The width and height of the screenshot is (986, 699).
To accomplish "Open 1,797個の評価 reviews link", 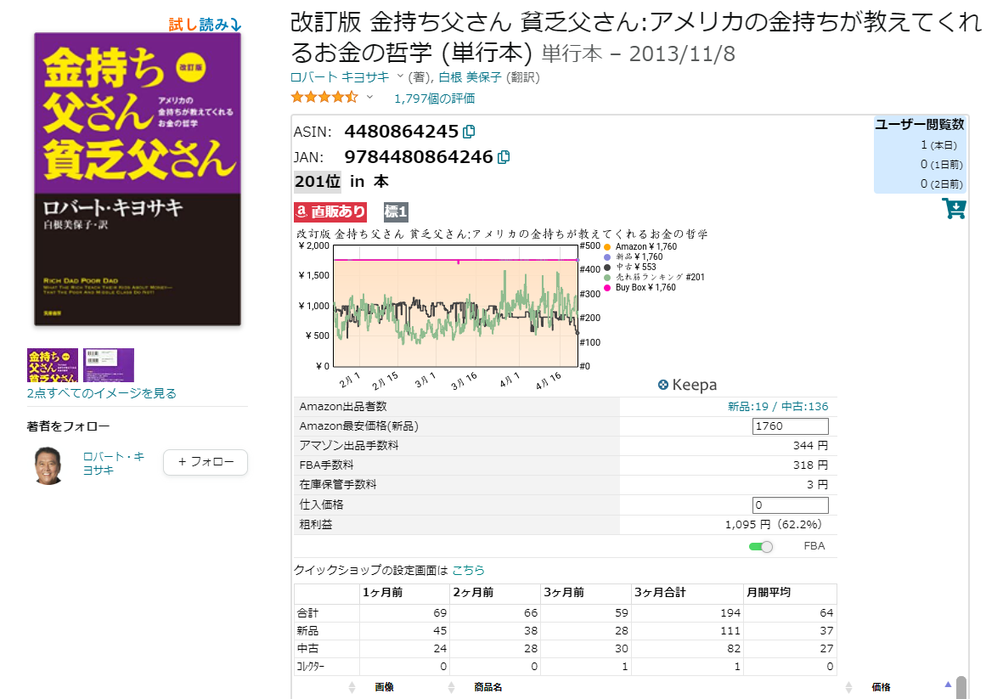I will coord(435,99).
